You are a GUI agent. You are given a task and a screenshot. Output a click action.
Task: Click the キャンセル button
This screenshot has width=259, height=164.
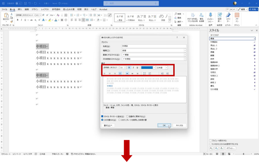click(x=179, y=126)
